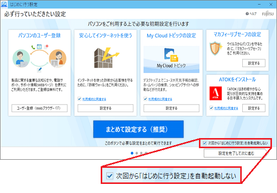Select the second page indicator dot
The image size is (277, 193).
click(136, 153)
